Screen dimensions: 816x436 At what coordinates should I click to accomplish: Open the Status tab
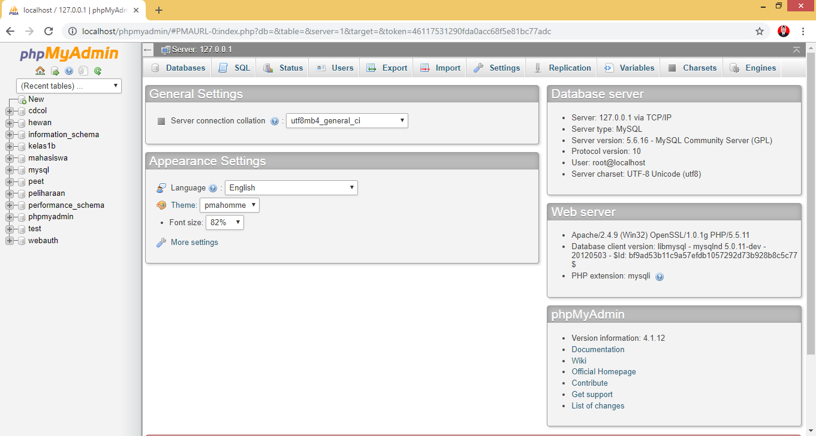(x=283, y=68)
